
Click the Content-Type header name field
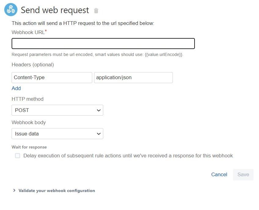coord(52,78)
